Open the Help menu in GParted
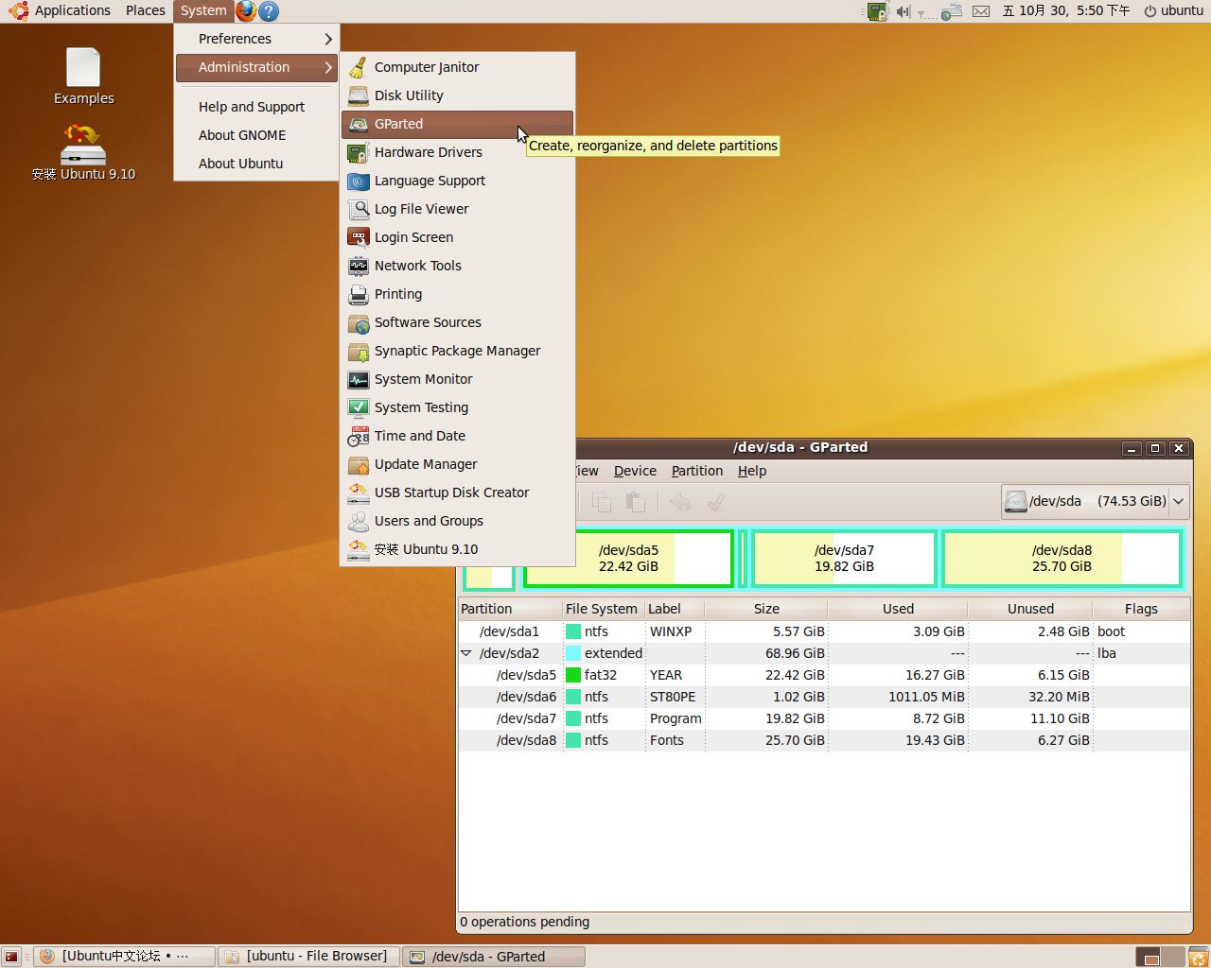 tap(752, 471)
